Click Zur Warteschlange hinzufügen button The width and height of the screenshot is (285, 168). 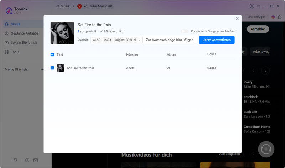coord(170,40)
